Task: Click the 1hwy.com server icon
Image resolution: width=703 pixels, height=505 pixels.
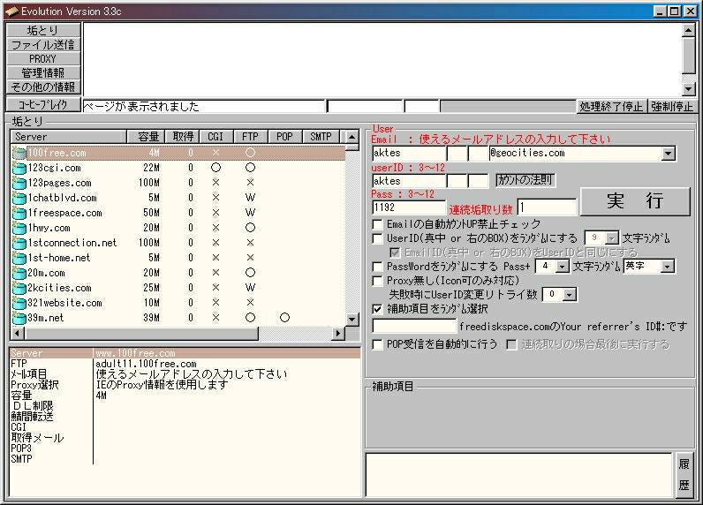Action: pos(19,228)
